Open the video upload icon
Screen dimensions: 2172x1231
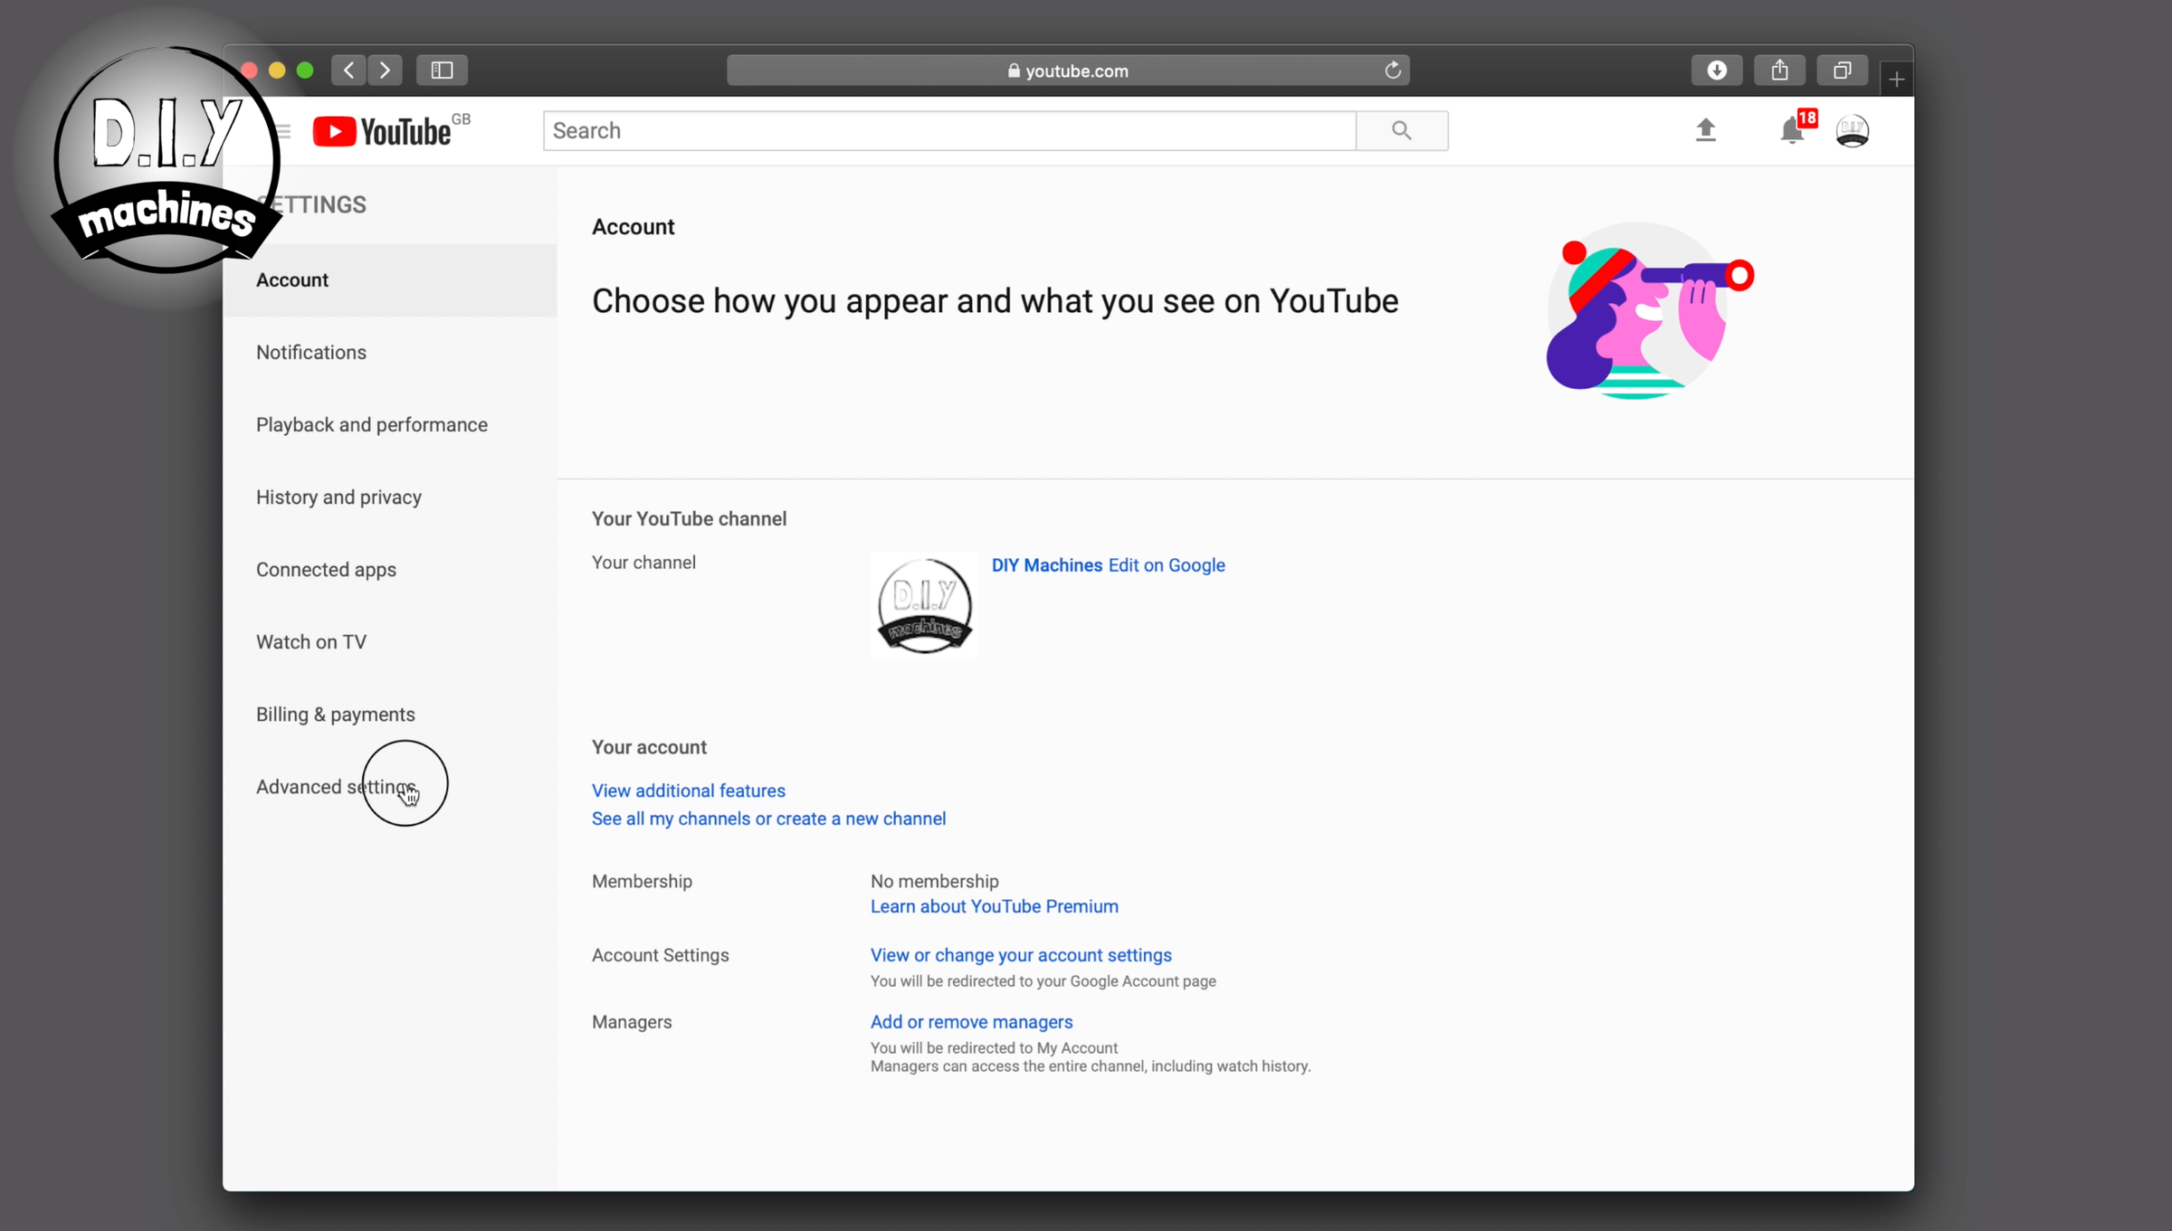pos(1705,130)
